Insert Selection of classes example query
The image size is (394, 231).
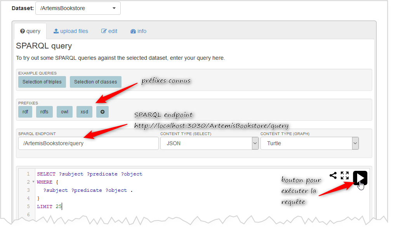click(x=95, y=82)
